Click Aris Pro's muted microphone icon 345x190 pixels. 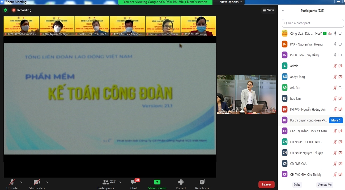coord(335,88)
